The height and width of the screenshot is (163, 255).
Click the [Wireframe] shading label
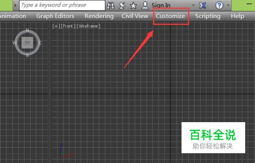[x=88, y=26]
